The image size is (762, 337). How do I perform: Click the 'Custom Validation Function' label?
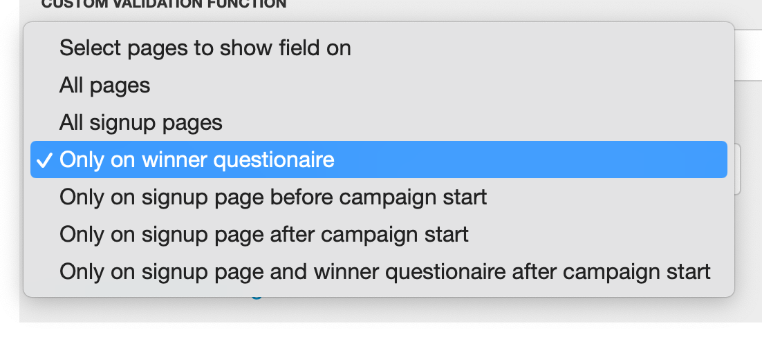[x=163, y=5]
